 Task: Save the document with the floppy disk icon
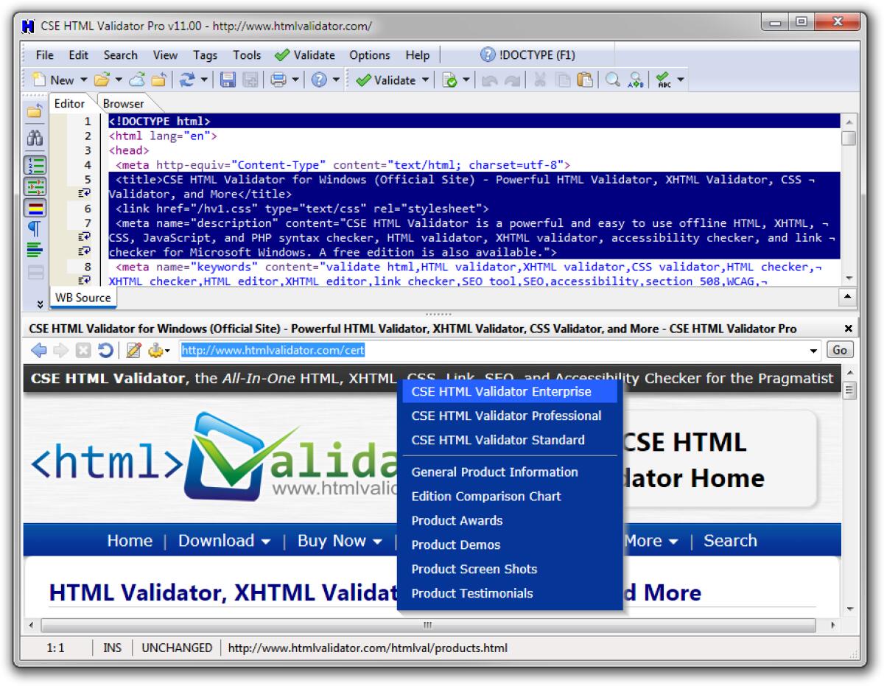(x=228, y=80)
